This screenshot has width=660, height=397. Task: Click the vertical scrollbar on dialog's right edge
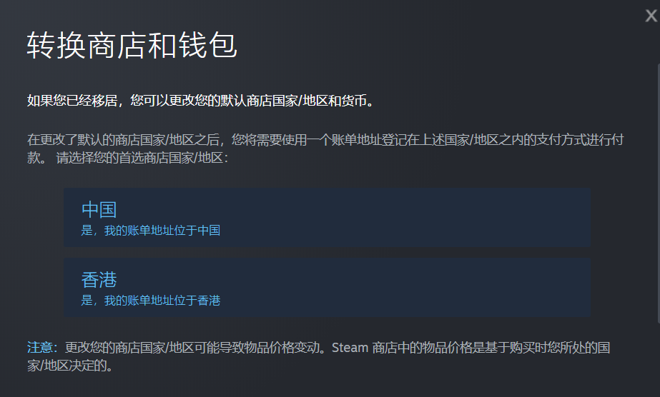coord(659,194)
